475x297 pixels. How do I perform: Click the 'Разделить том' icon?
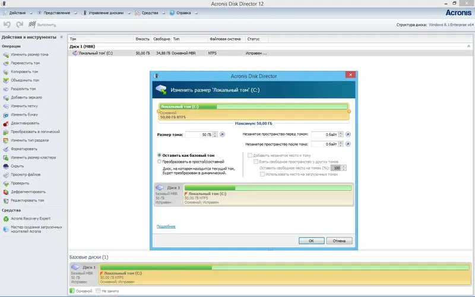[6, 89]
